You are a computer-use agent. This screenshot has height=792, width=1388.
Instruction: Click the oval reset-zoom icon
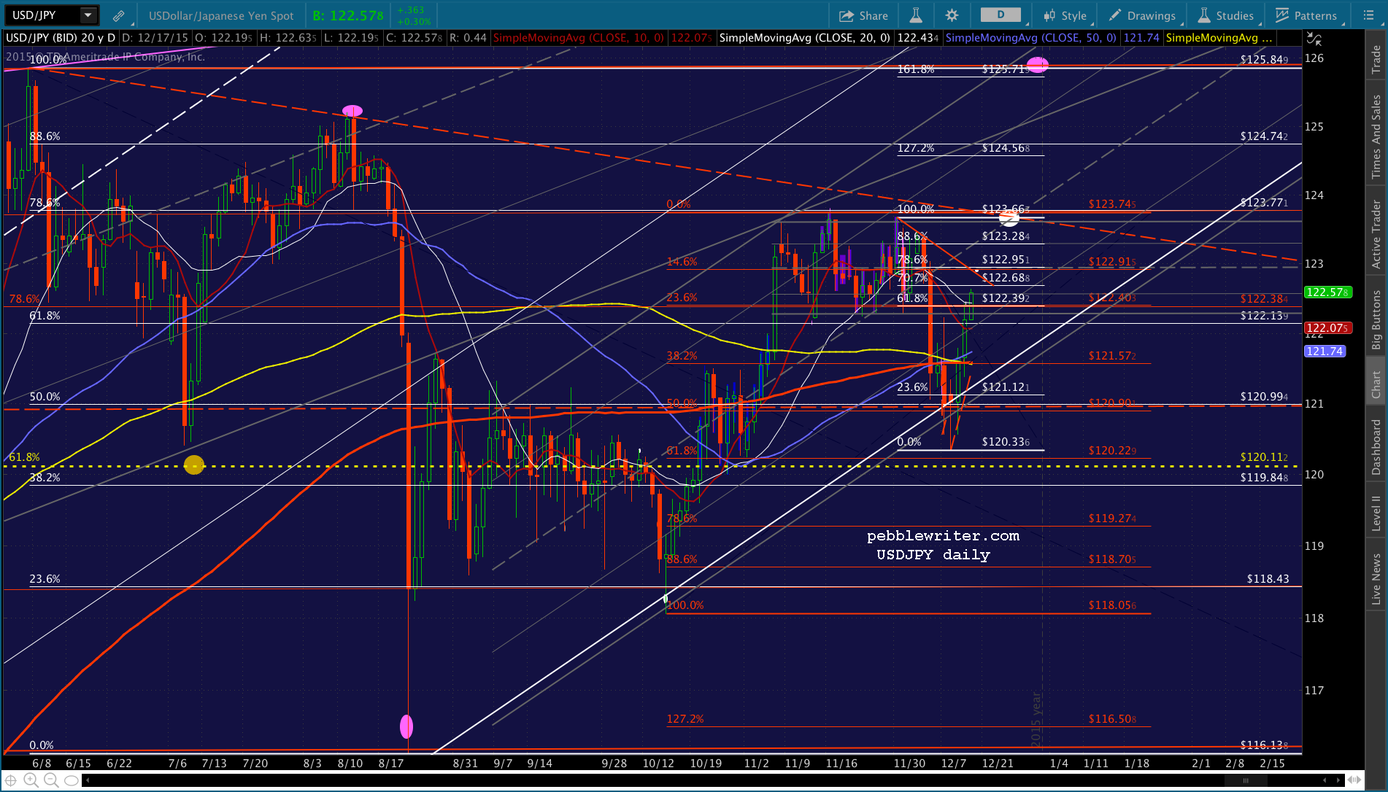click(71, 780)
